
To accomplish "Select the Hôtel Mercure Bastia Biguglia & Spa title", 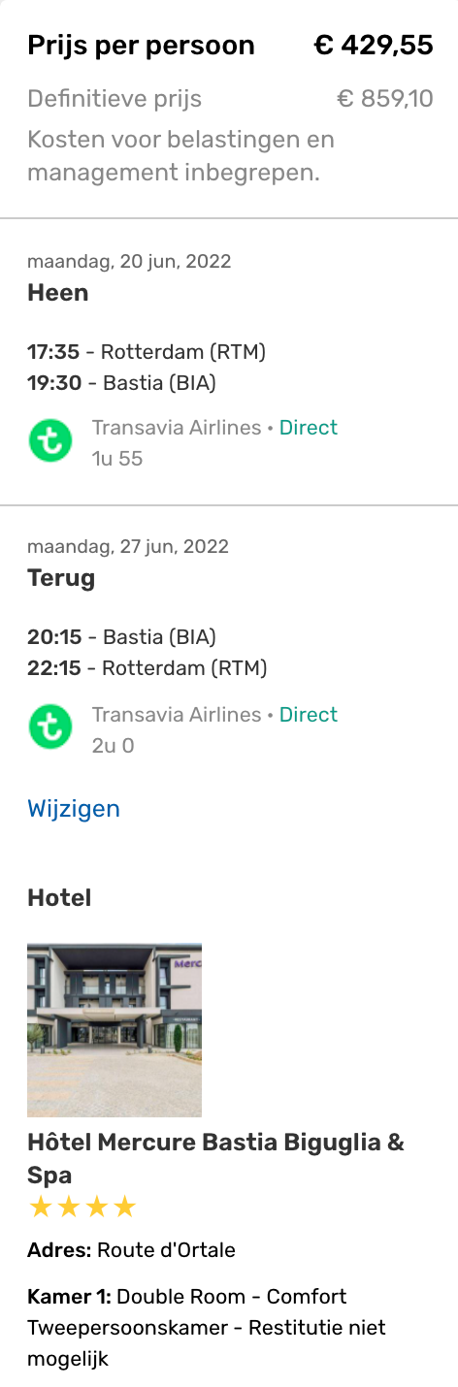I will click(x=216, y=1158).
